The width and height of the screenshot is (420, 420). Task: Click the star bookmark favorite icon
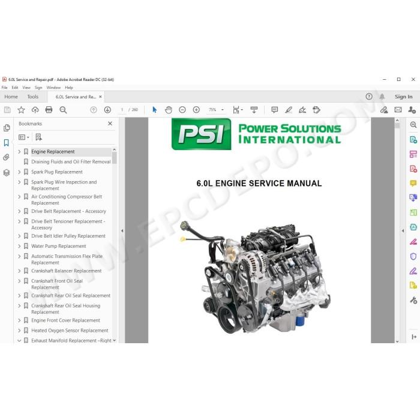click(21, 110)
